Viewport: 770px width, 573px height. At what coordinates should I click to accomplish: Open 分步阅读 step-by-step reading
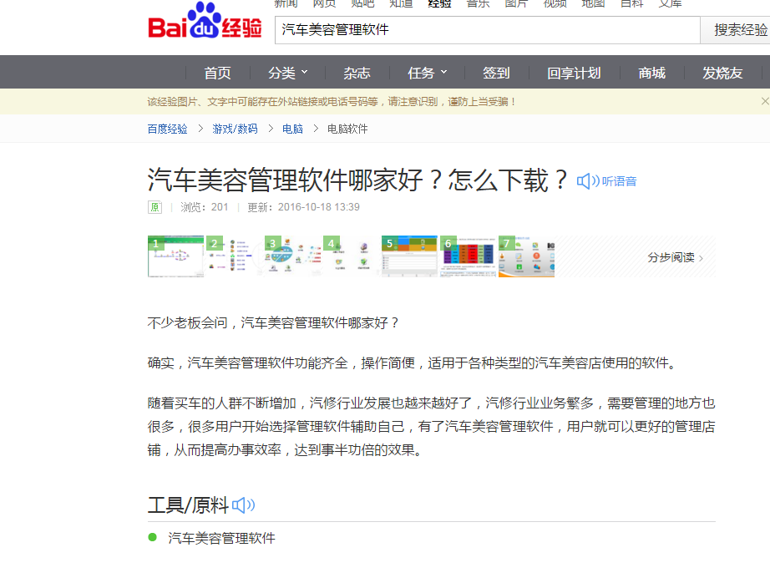click(675, 257)
